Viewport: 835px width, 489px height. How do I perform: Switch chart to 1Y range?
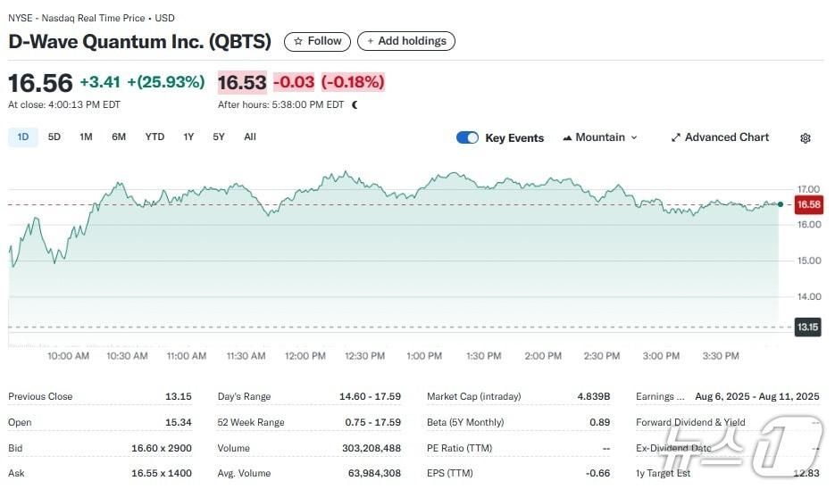click(x=188, y=137)
